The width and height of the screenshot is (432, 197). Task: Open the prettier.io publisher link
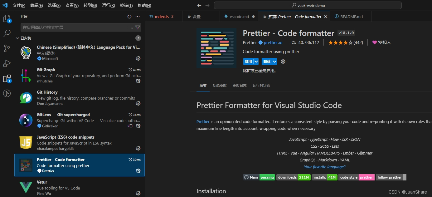tap(273, 42)
